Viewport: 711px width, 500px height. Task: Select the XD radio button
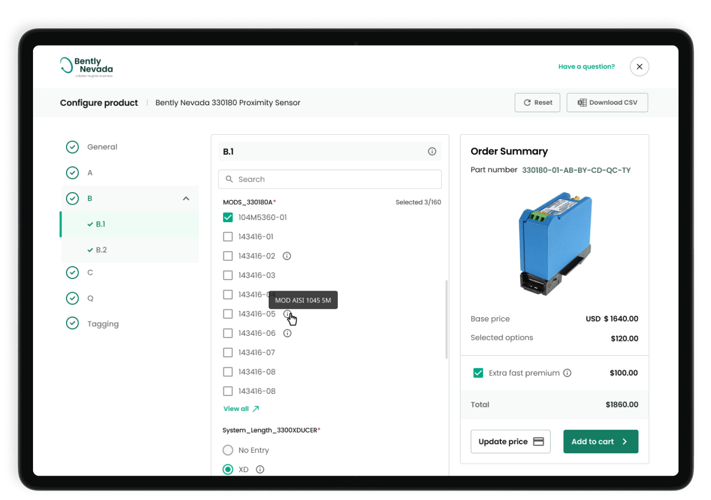[228, 470]
